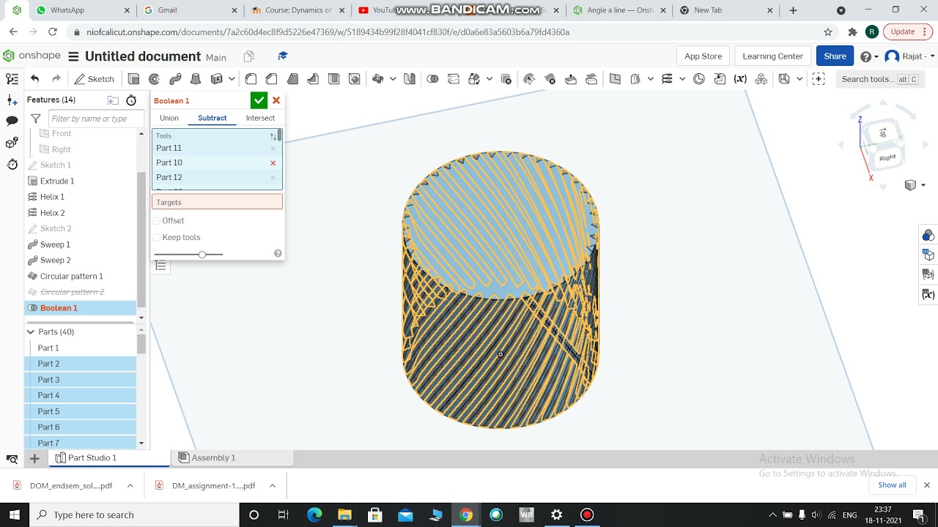Image resolution: width=938 pixels, height=527 pixels.
Task: Select the Hole tool
Action: [x=355, y=79]
